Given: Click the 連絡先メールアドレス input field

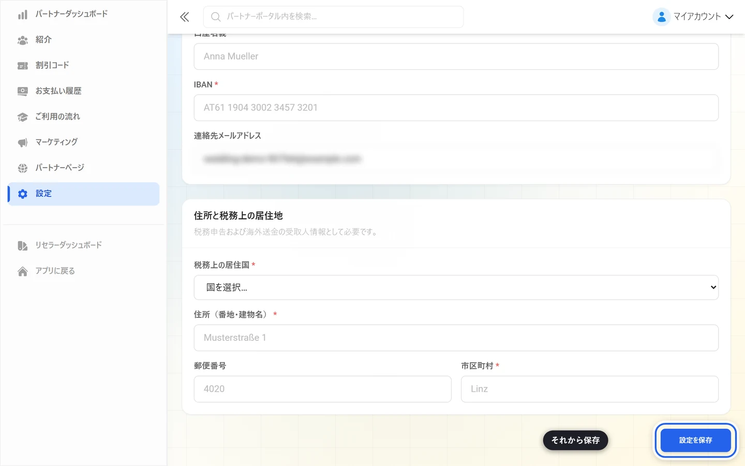Looking at the screenshot, I should click(456, 159).
